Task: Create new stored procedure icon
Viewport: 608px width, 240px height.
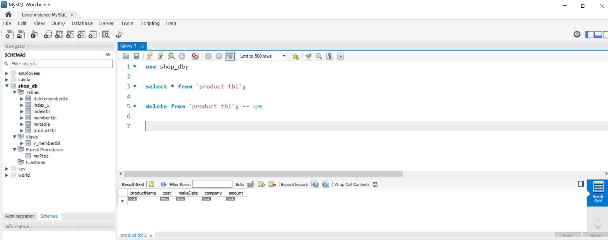Action: (x=81, y=34)
